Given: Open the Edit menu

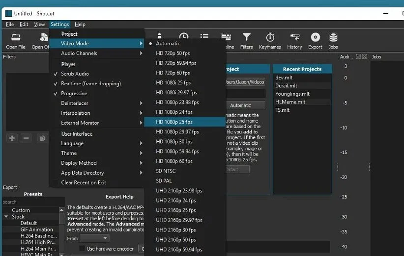Looking at the screenshot, I should [x=24, y=25].
